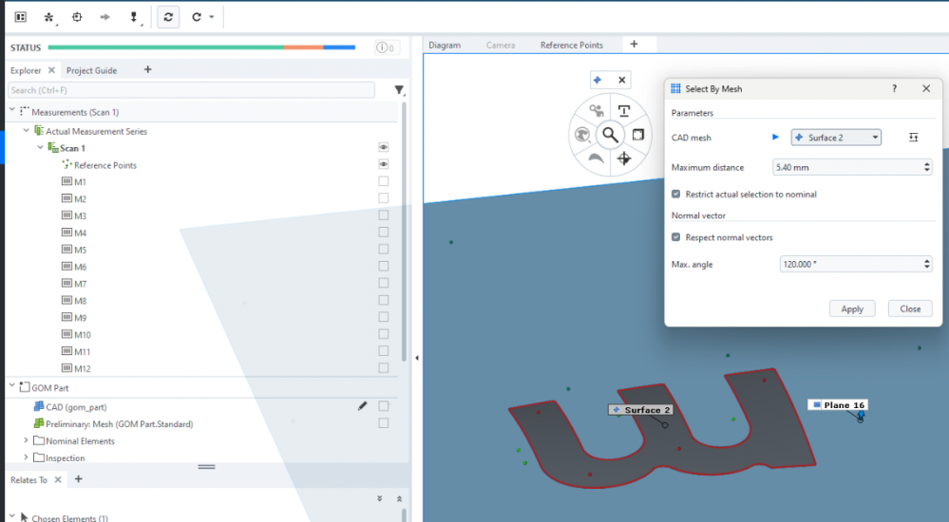Select the text label tool in radial menu
The height and width of the screenshot is (522, 949).
(624, 111)
